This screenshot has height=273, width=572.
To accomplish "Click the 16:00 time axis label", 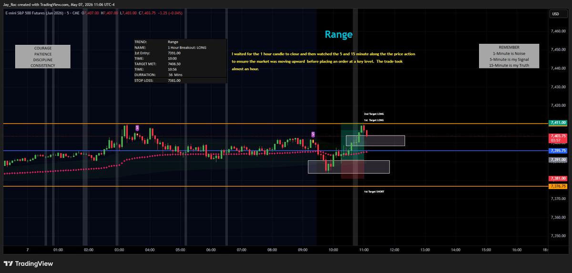I will [x=517, y=250].
